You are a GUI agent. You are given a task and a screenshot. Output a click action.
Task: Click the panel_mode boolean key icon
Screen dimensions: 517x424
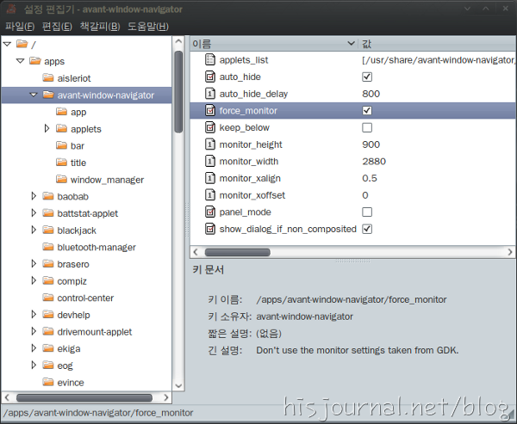click(210, 212)
